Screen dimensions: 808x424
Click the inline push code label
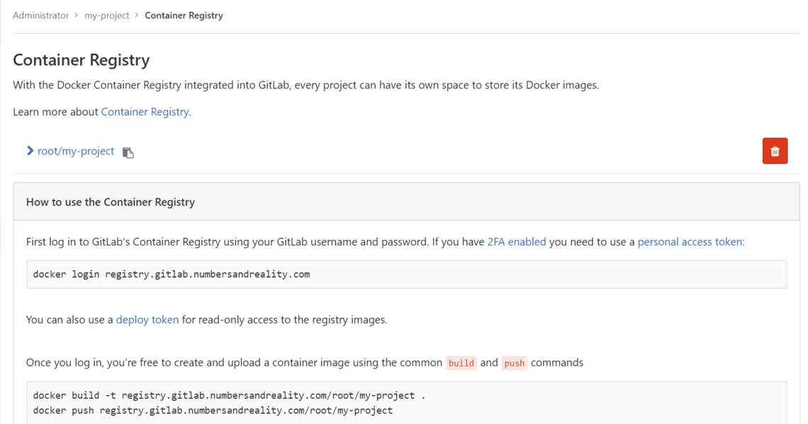(x=515, y=363)
